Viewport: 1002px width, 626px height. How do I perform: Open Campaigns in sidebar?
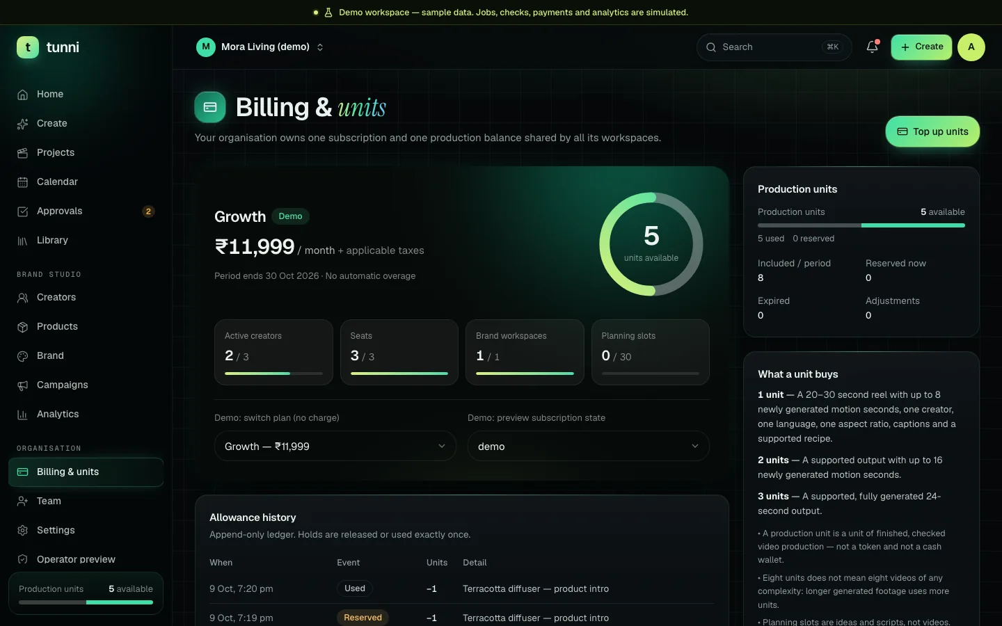coord(86,385)
